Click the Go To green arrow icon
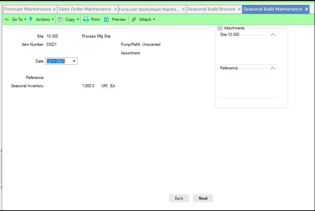The height and width of the screenshot is (211, 315). tap(6, 19)
